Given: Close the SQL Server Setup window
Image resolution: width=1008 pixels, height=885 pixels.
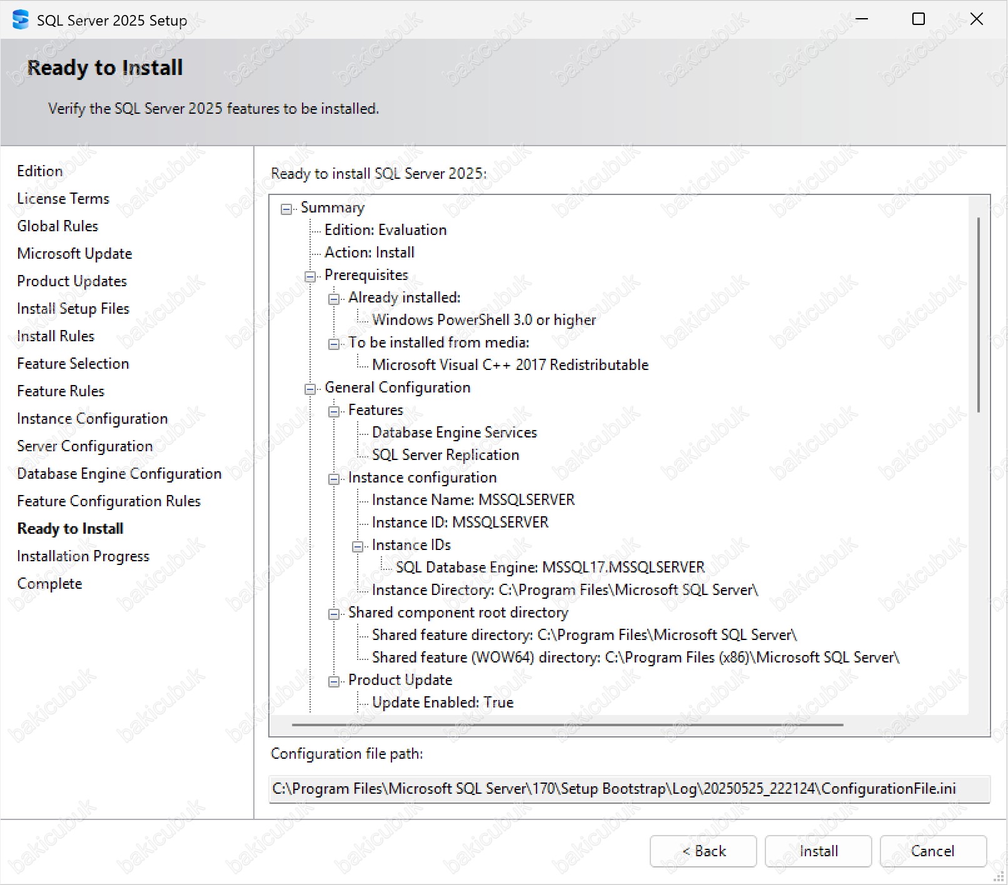Looking at the screenshot, I should point(976,19).
